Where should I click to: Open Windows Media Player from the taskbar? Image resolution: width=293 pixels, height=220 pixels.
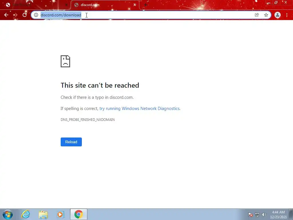coord(61,214)
